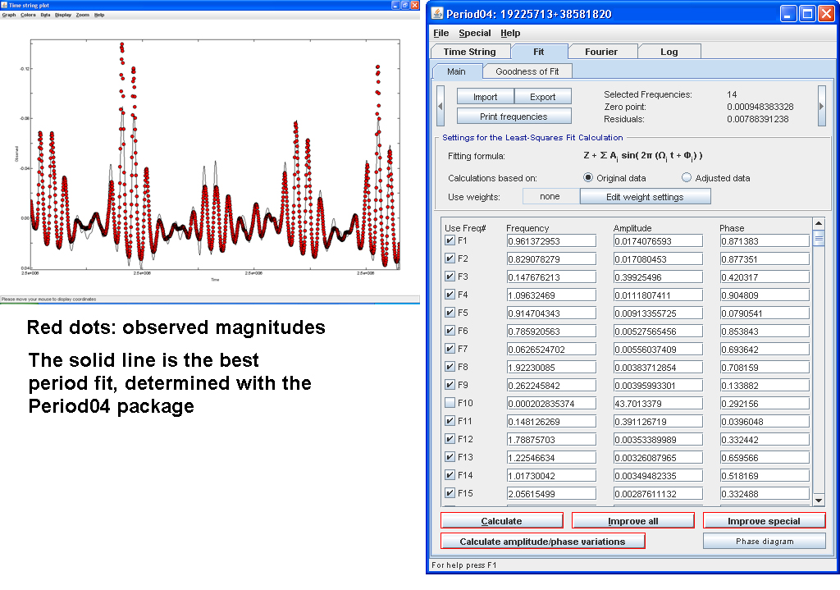
Task: Switch to the Log tab
Action: [669, 52]
